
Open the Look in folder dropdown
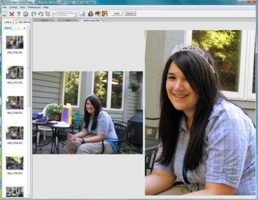click(22, 22)
